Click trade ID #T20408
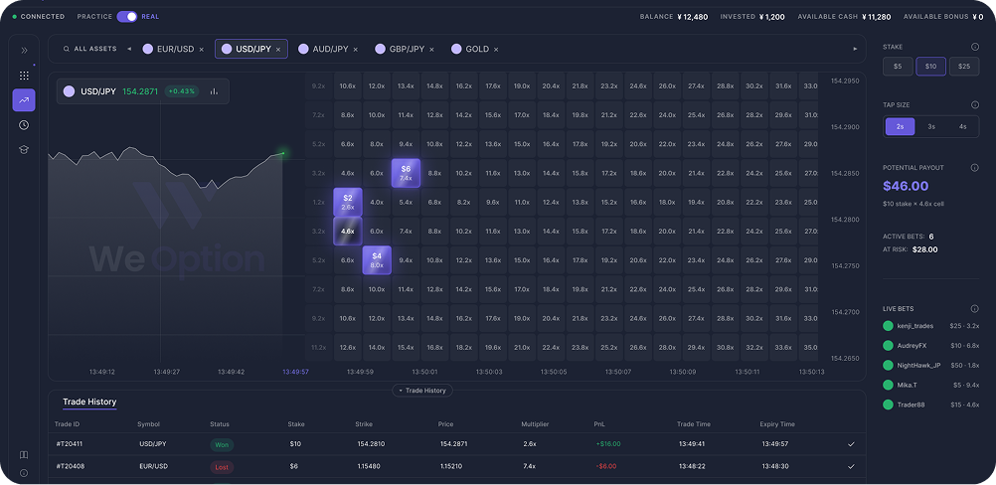Screen dimensions: 996x485 70,466
